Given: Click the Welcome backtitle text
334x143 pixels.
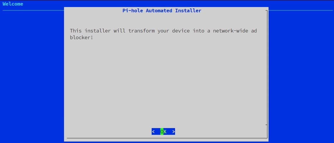Looking at the screenshot, I should (13, 4).
